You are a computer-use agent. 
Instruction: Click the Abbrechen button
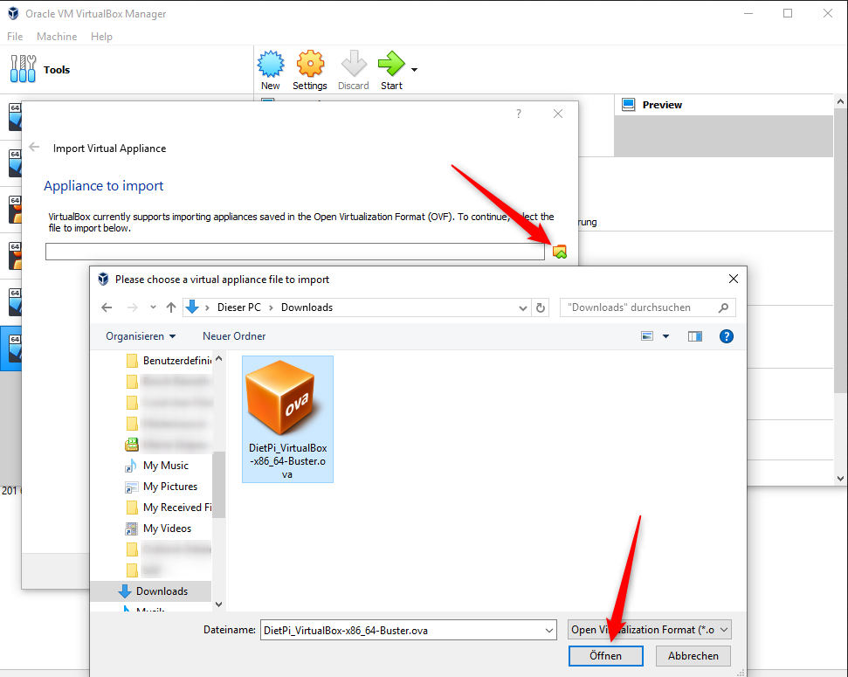pyautogui.click(x=693, y=656)
